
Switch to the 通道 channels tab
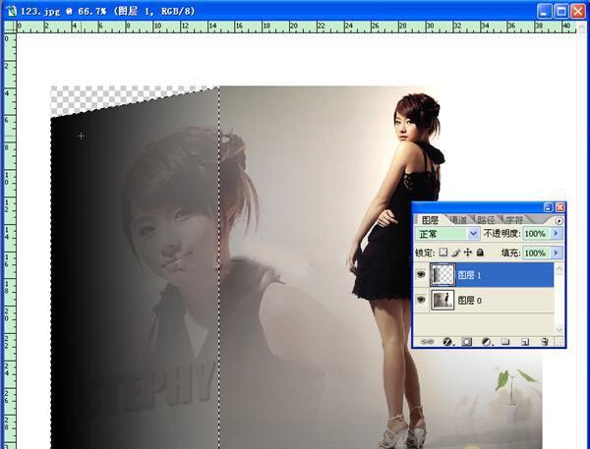(458, 220)
